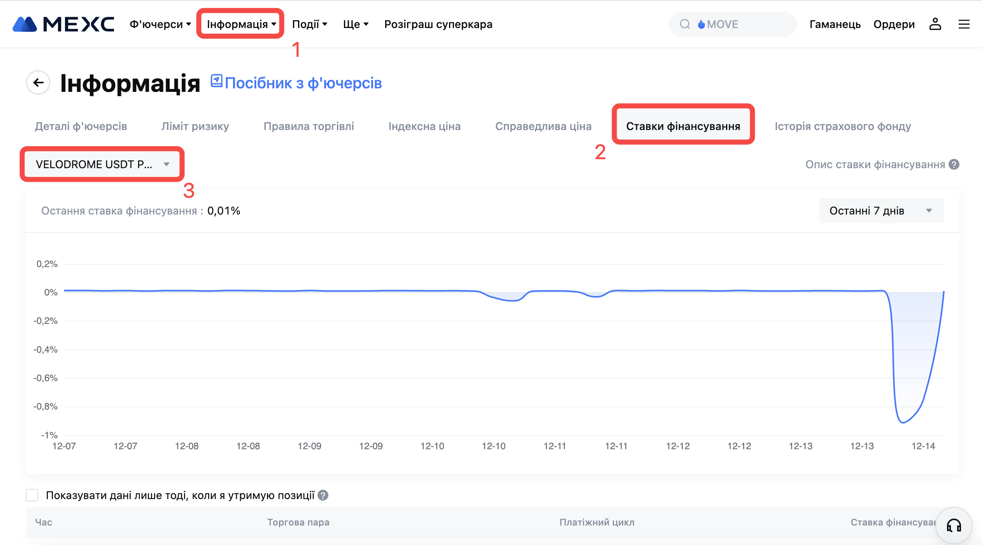Enable show data only when holding positions
Image resolution: width=982 pixels, height=545 pixels.
pyautogui.click(x=32, y=495)
